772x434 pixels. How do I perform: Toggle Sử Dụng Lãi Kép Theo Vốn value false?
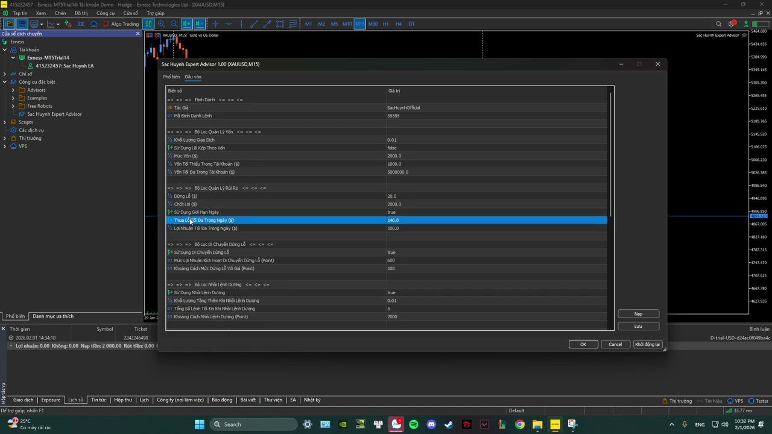click(391, 148)
